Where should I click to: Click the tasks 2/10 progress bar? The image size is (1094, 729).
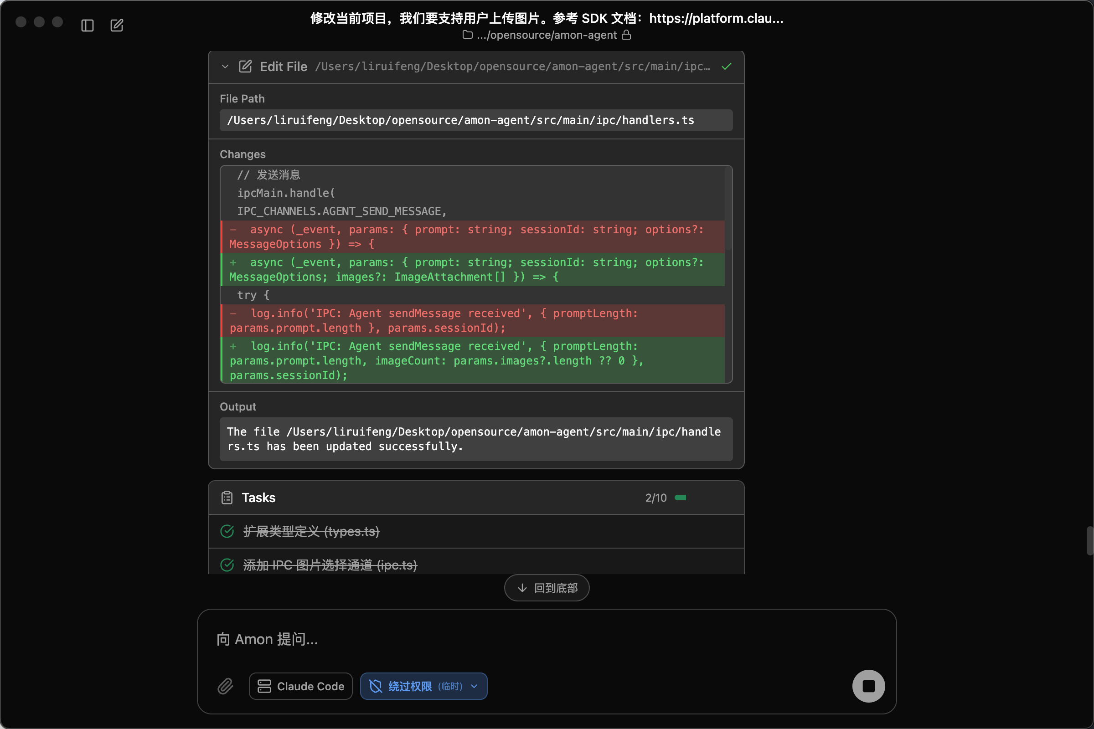681,498
